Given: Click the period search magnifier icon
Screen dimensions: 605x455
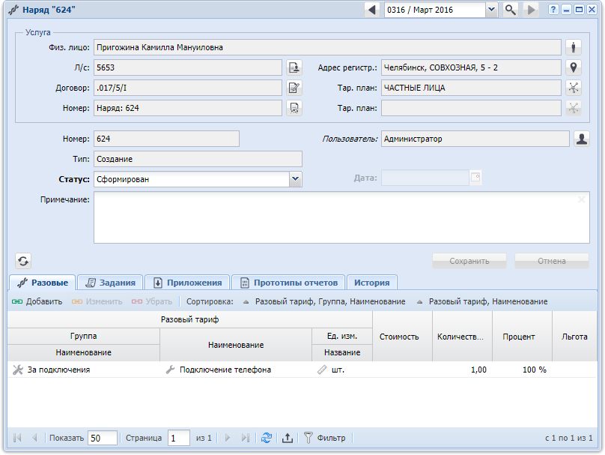Looking at the screenshot, I should pyautogui.click(x=511, y=10).
